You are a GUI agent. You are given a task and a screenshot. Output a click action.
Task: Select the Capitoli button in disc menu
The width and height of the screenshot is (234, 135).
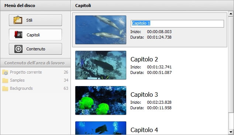35,35
